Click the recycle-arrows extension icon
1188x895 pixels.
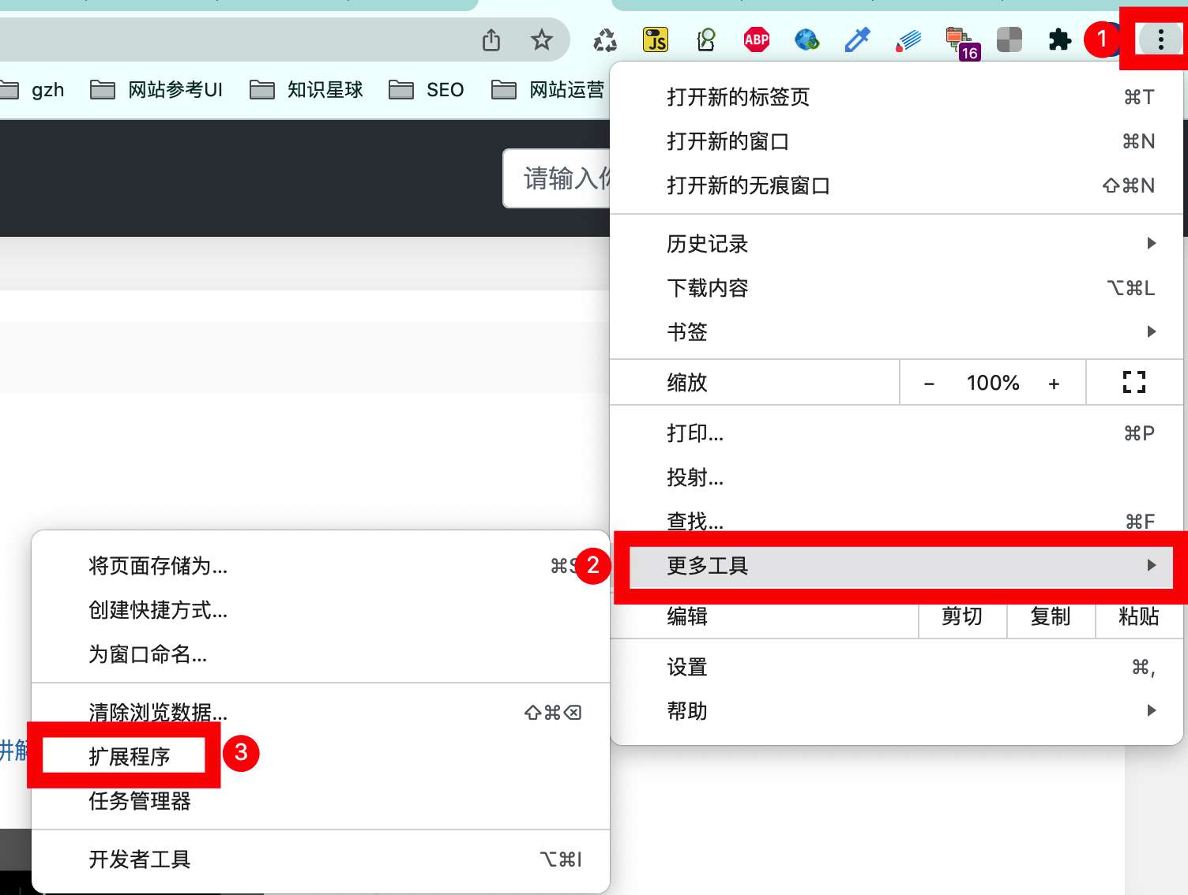coord(604,39)
